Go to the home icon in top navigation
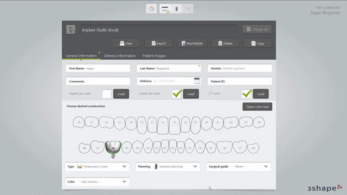Screen dimensions: 347x195 (x=151, y=9)
